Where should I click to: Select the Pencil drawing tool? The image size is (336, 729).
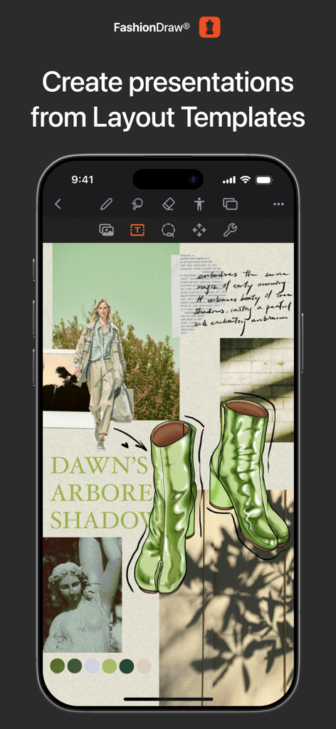tap(106, 204)
